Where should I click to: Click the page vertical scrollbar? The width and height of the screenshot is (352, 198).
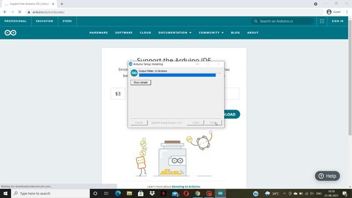pos(350,77)
